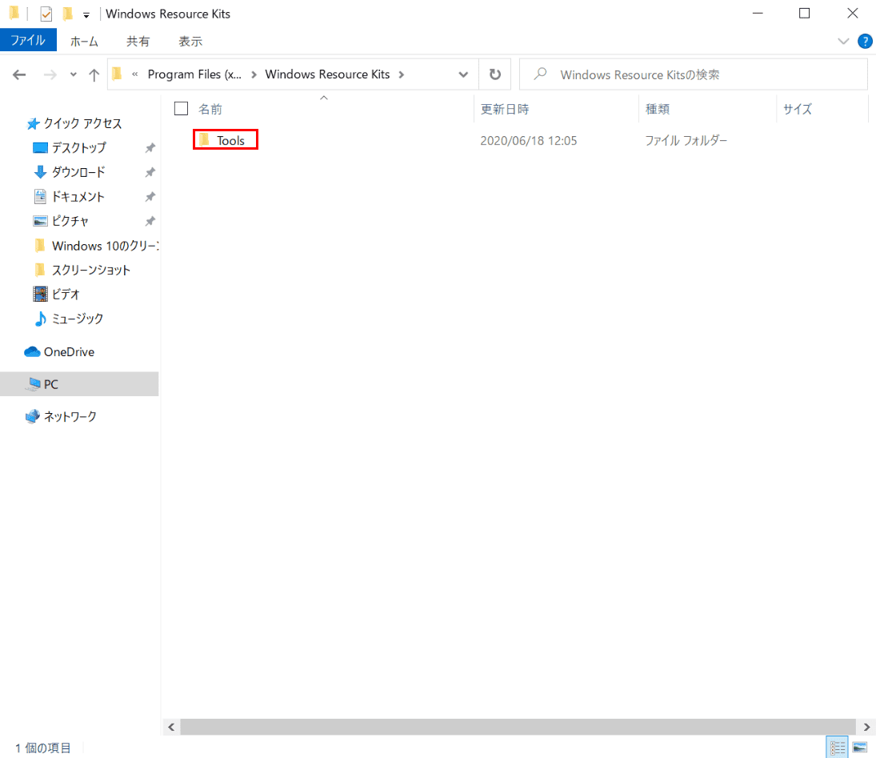
Task: Open ビデオ in the navigation pane
Action: click(66, 294)
